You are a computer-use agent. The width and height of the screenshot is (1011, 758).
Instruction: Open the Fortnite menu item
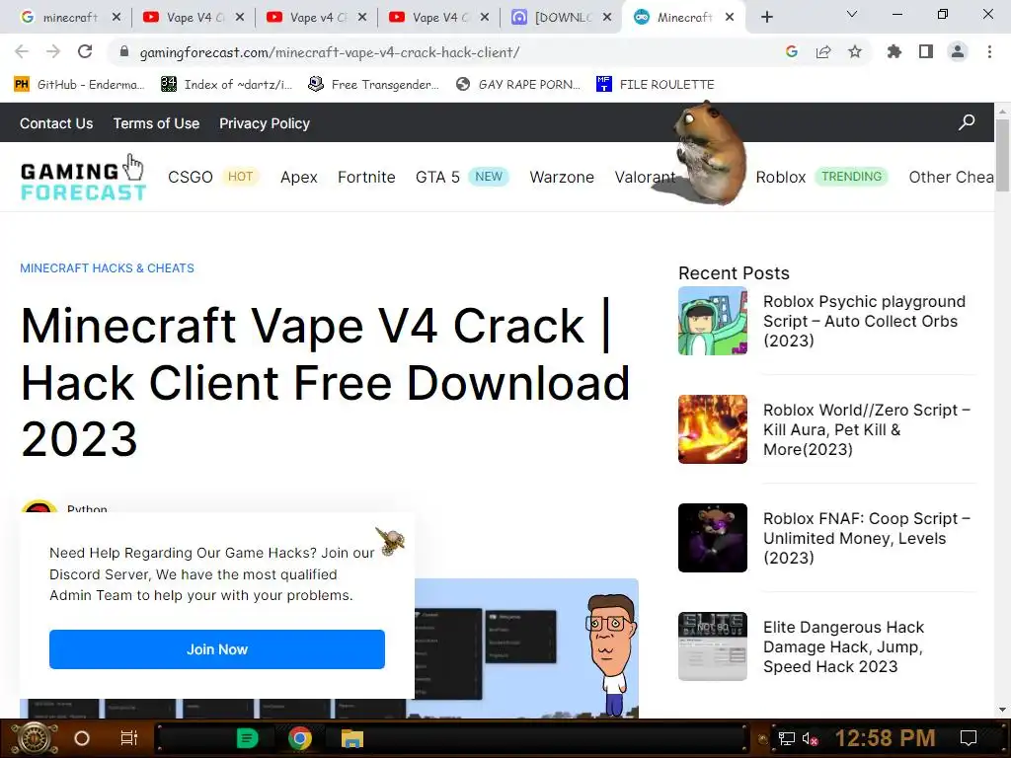coord(366,178)
